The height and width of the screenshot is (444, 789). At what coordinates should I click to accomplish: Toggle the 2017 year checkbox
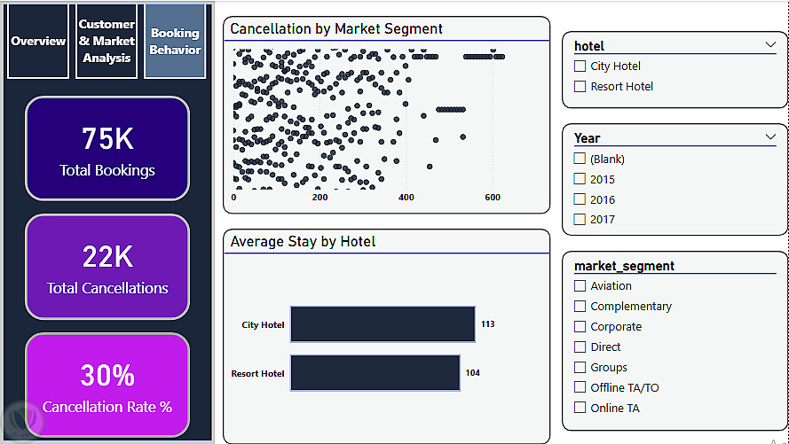pyautogui.click(x=580, y=220)
